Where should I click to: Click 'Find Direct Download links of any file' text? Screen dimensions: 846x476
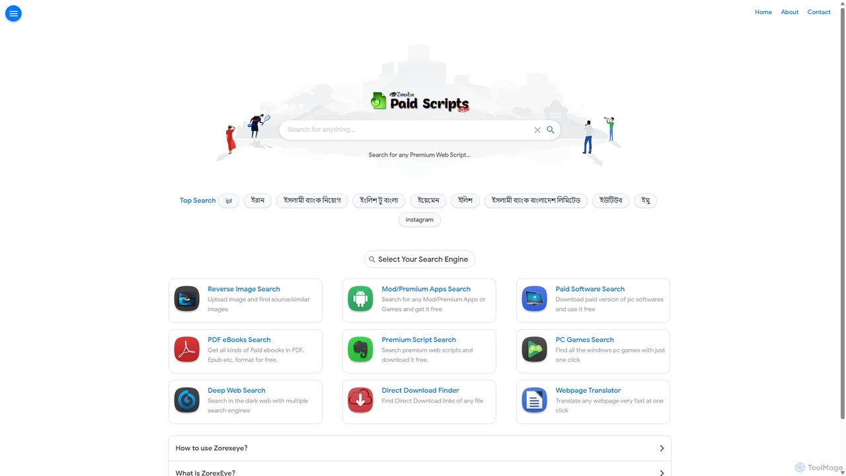tap(432, 401)
